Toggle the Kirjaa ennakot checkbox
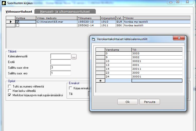 point(70,88)
